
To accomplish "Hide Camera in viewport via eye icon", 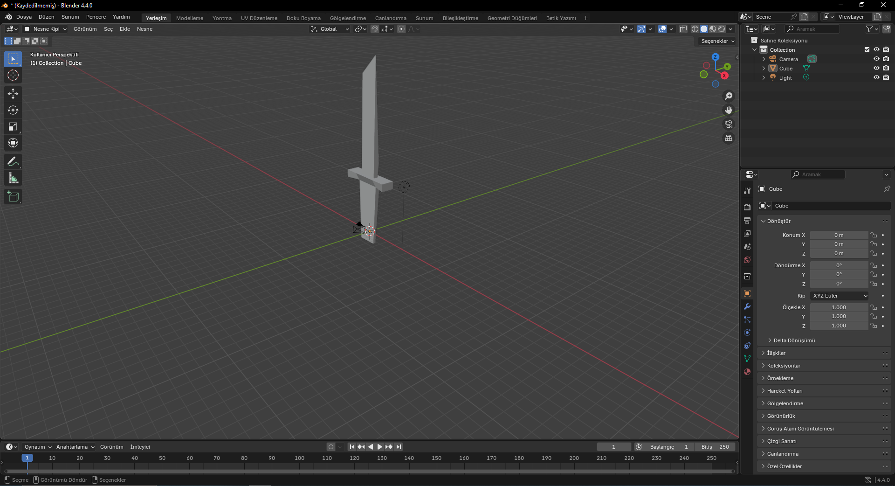I will pyautogui.click(x=876, y=59).
